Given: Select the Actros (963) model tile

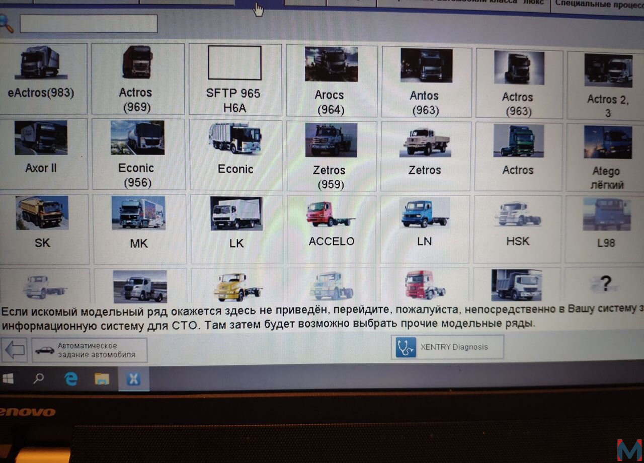Looking at the screenshot, I should tap(519, 83).
